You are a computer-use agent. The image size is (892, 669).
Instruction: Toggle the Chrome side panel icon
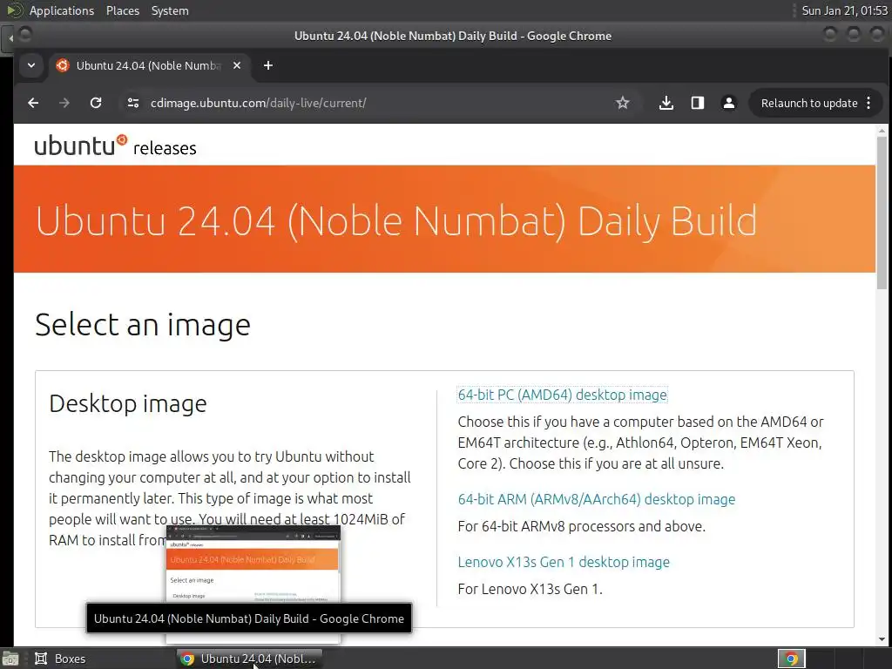click(x=698, y=103)
